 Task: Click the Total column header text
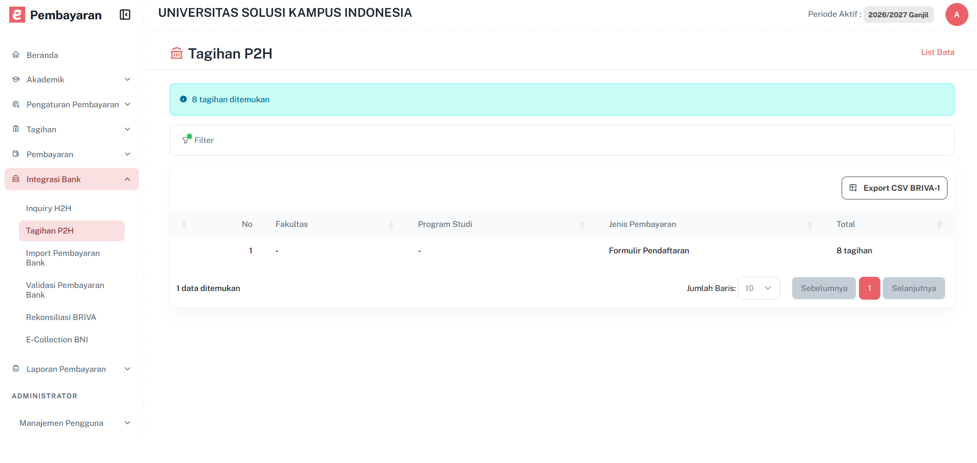point(846,224)
